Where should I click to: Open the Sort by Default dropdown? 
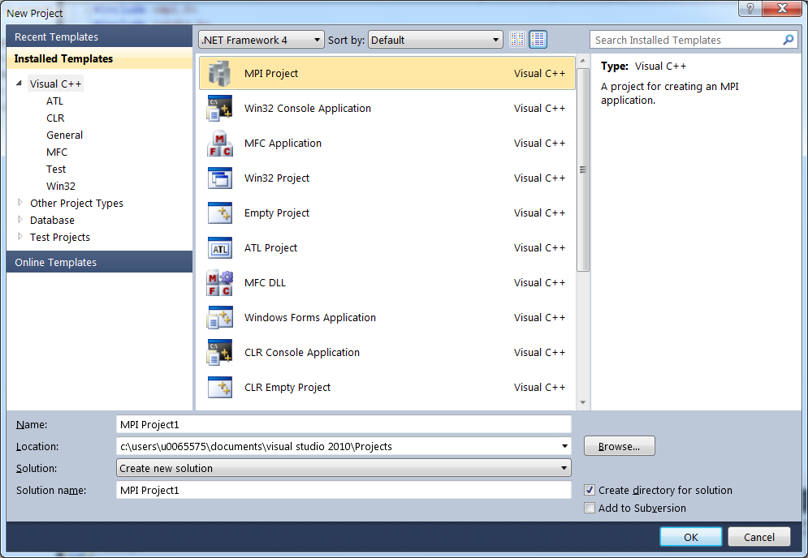click(435, 40)
